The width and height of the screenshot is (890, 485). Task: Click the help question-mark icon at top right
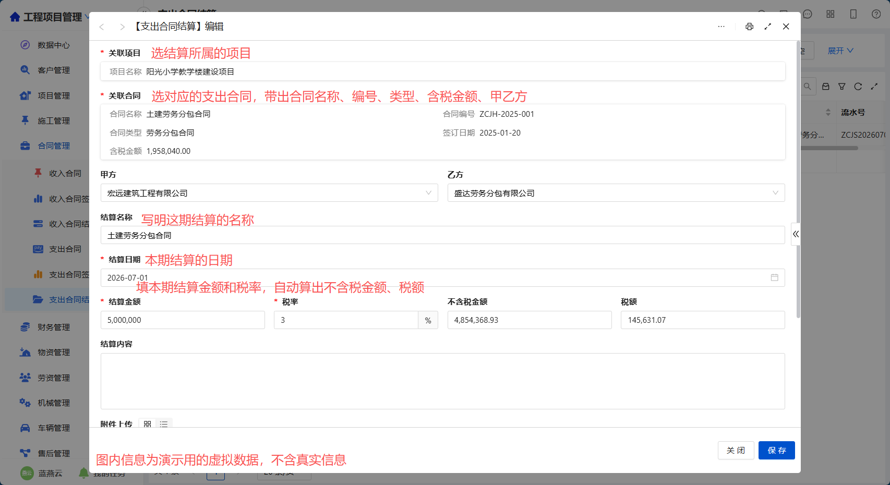876,14
